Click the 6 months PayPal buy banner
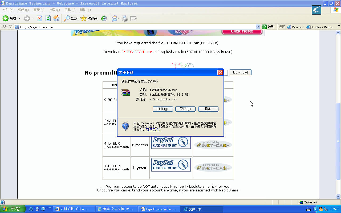Viewport: 341px width, 213px height. 171,142
